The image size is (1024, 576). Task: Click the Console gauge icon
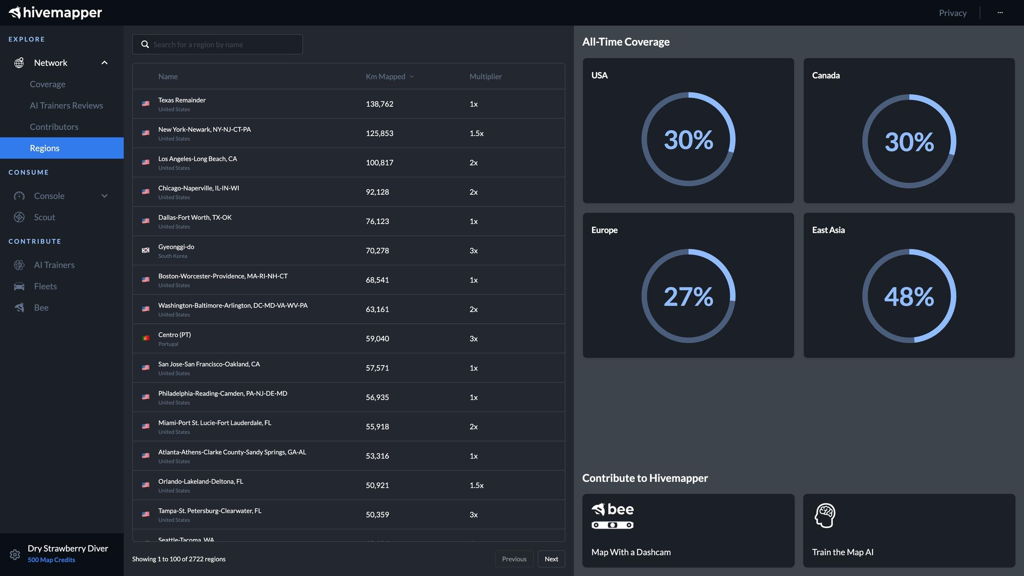coord(19,196)
